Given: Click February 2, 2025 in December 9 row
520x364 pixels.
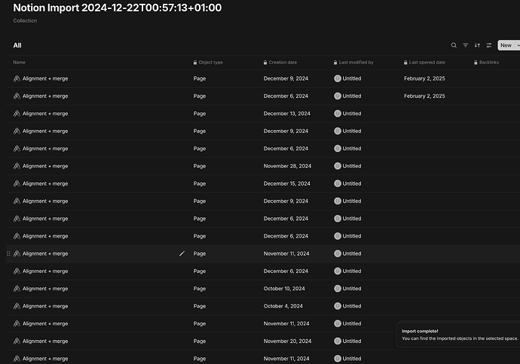Looking at the screenshot, I should pyautogui.click(x=424, y=78).
